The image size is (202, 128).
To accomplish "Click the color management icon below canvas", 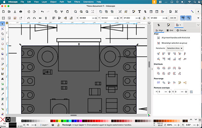I will tap(149, 115).
